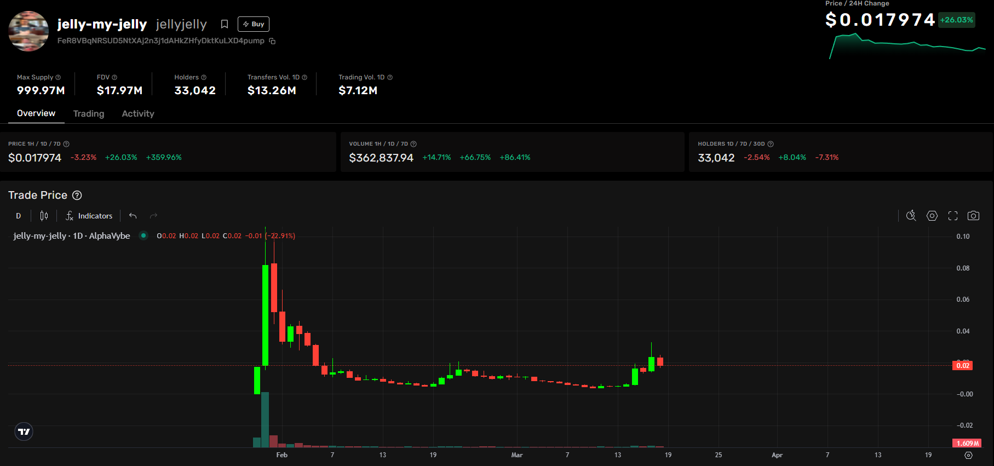Open the candlestick chart style menu
The height and width of the screenshot is (466, 994).
[x=44, y=216]
